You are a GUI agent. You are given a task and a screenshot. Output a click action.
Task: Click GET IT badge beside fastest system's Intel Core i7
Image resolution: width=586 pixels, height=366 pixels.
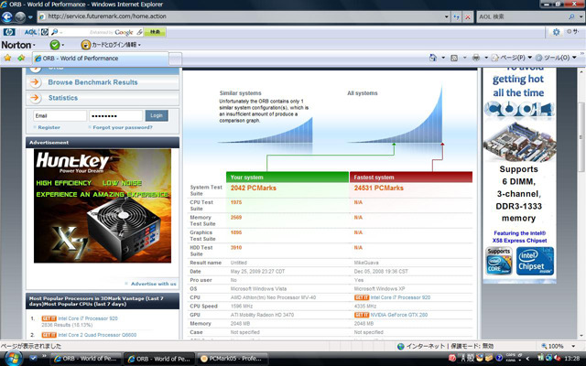point(362,297)
